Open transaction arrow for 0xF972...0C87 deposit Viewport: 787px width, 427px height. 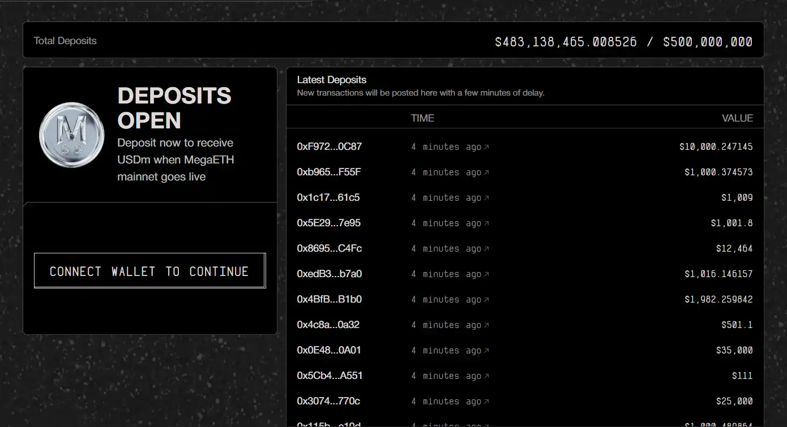tap(486, 147)
